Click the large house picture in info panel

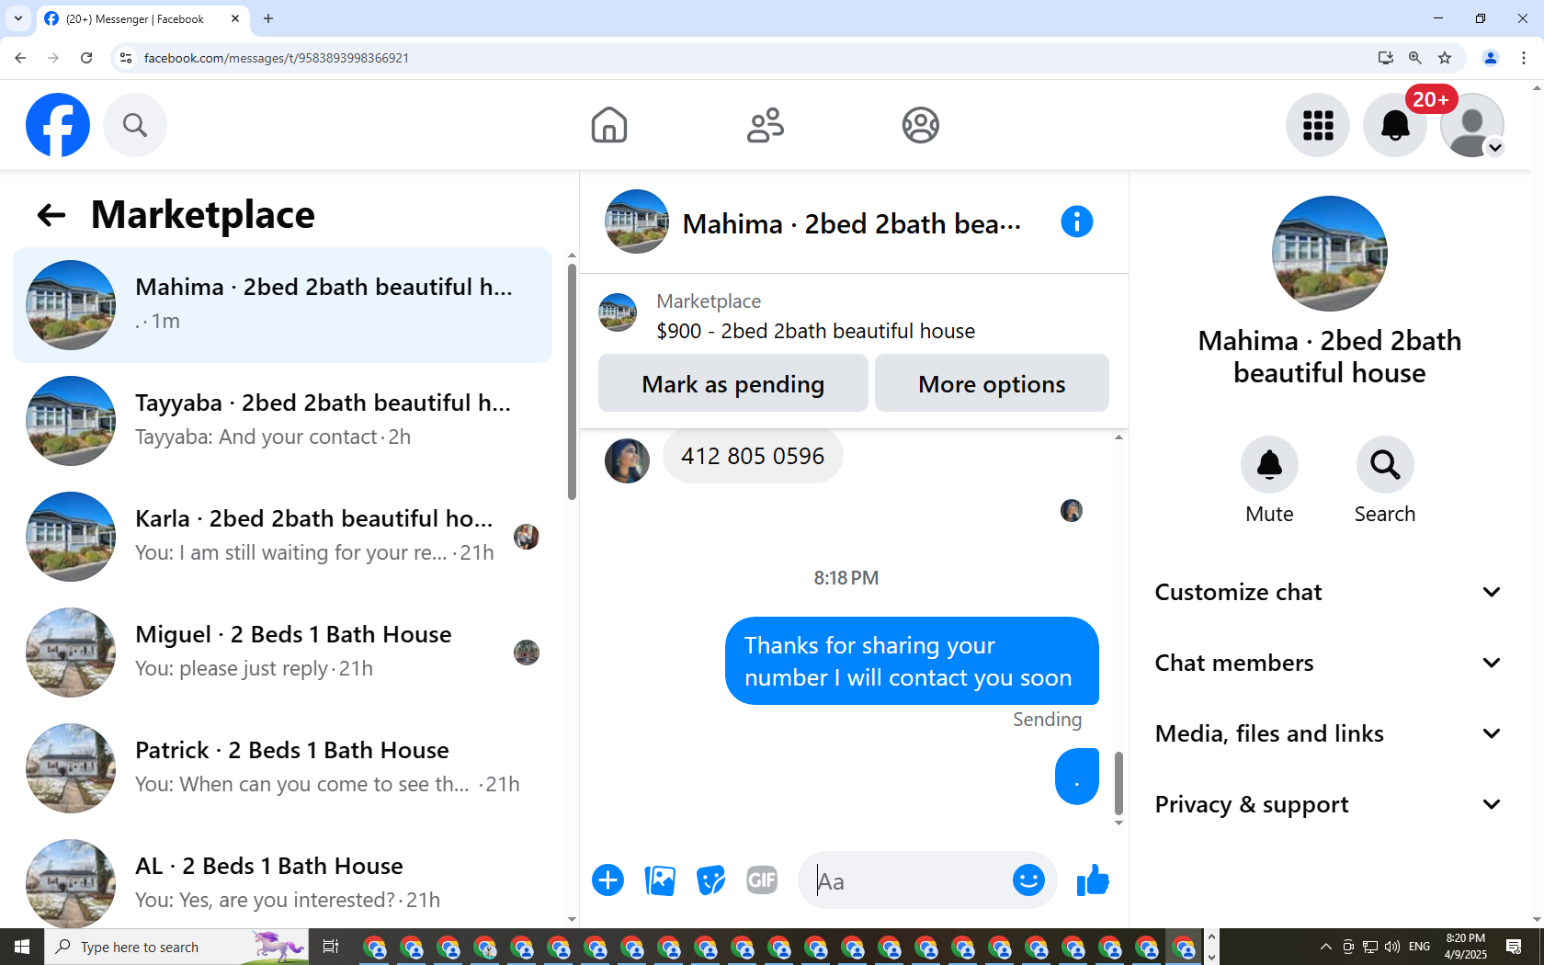(x=1329, y=253)
